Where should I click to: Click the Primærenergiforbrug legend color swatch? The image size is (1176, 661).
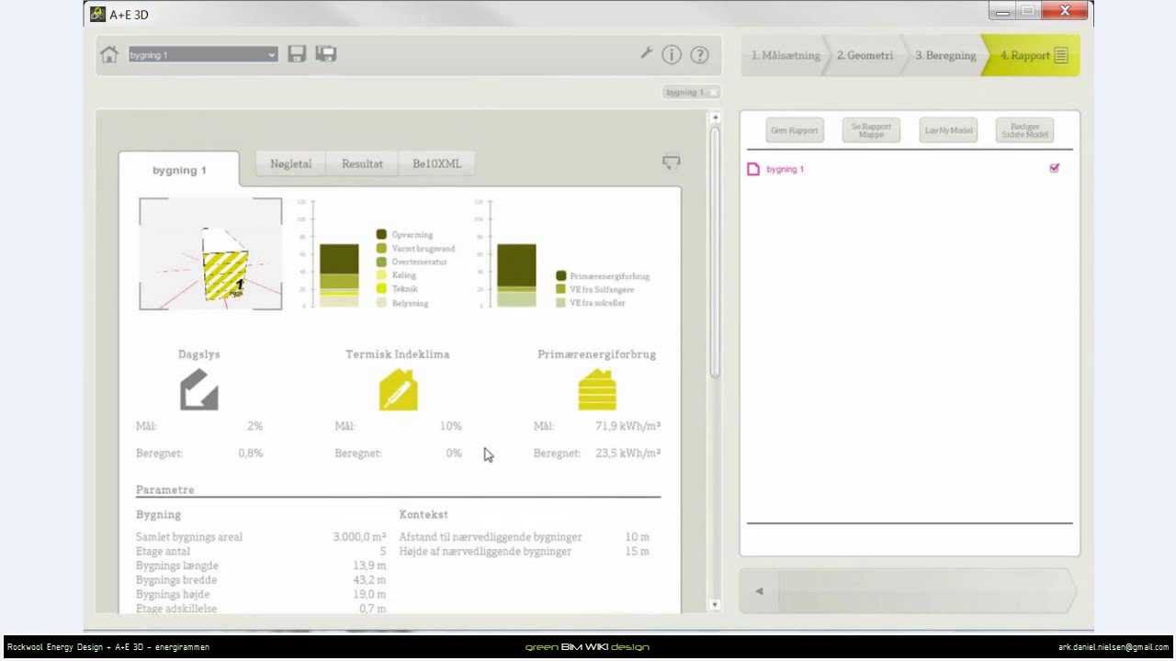560,275
